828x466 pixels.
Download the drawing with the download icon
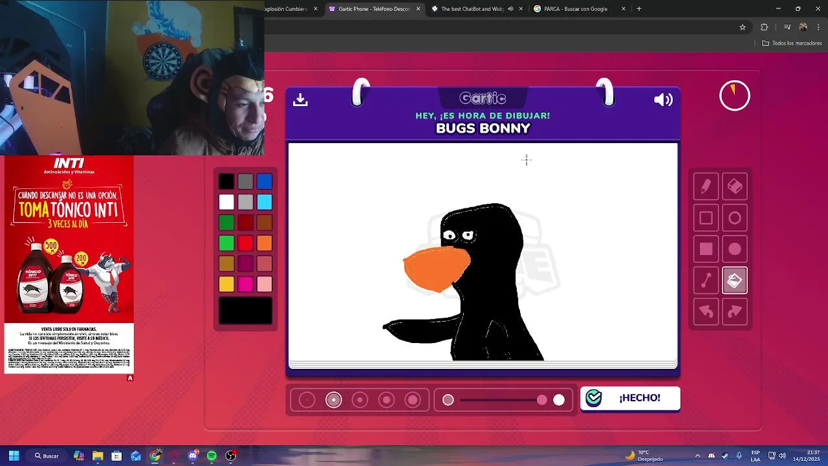pos(300,99)
